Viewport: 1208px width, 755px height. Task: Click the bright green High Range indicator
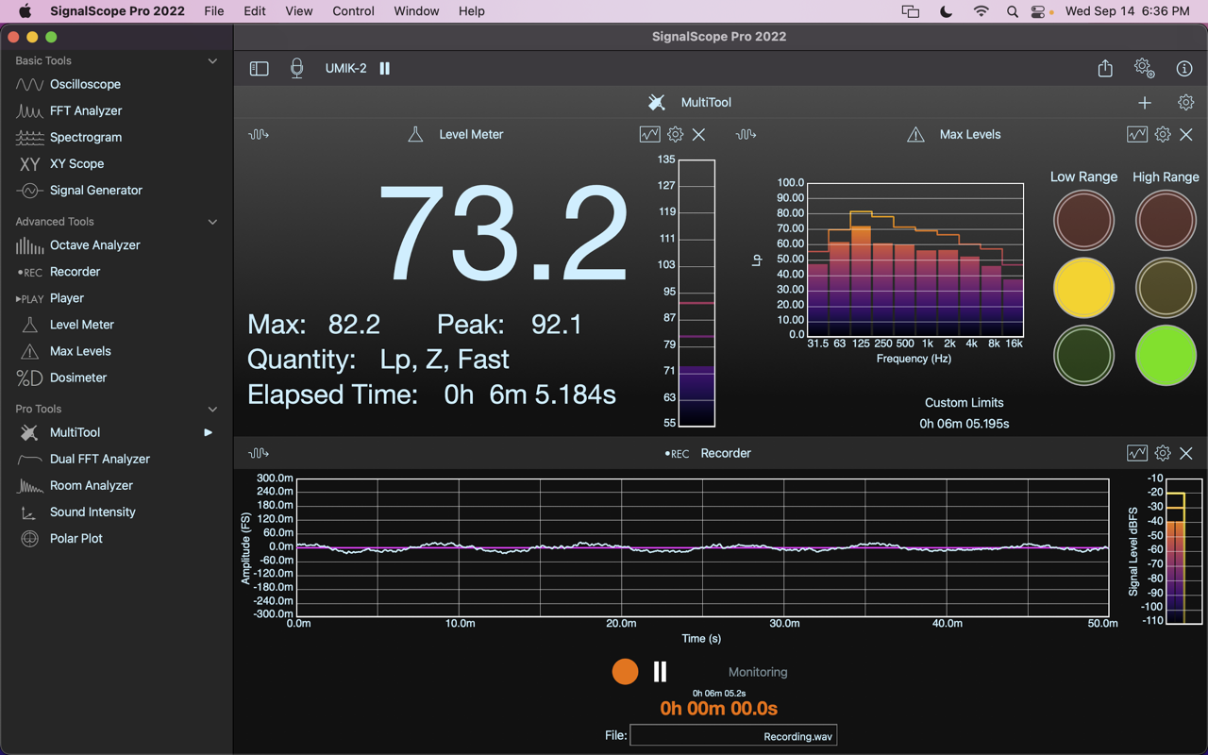1166,356
